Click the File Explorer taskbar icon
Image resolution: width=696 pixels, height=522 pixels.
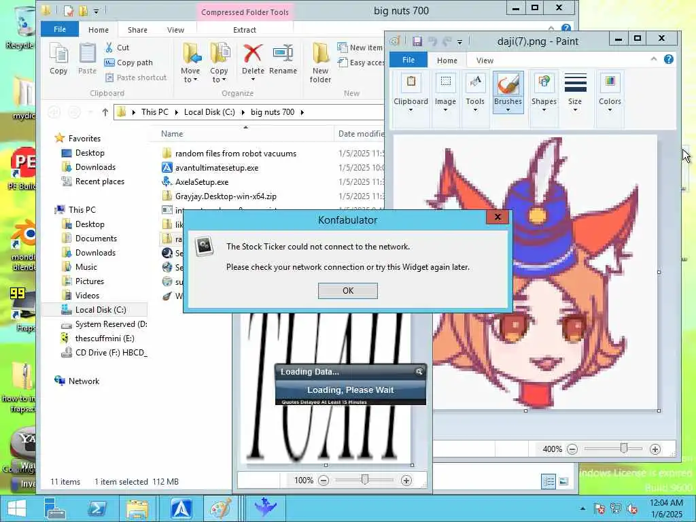tap(137, 508)
